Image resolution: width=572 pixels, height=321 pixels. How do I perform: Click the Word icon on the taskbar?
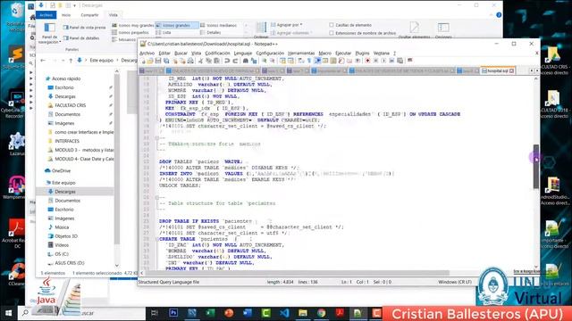click(x=248, y=313)
